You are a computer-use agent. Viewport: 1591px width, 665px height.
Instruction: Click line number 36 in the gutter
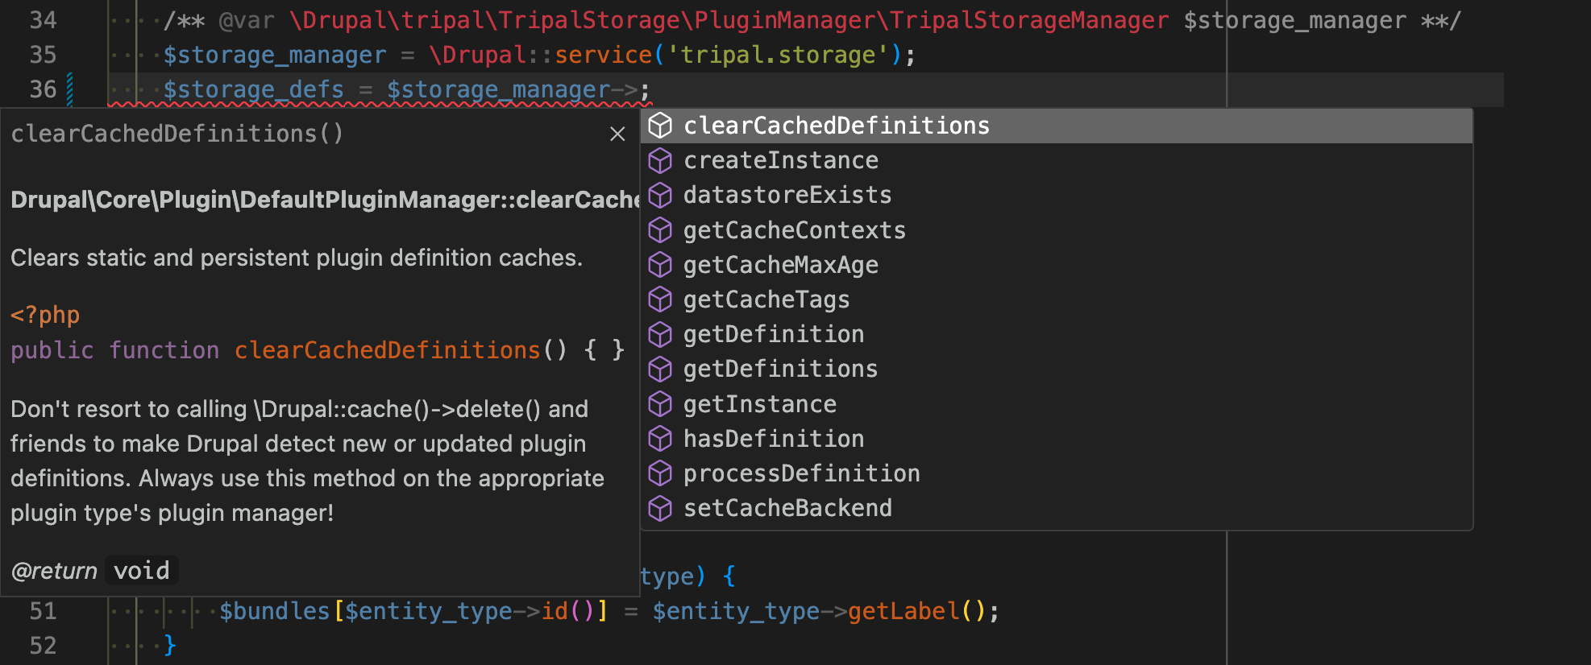pos(43,89)
